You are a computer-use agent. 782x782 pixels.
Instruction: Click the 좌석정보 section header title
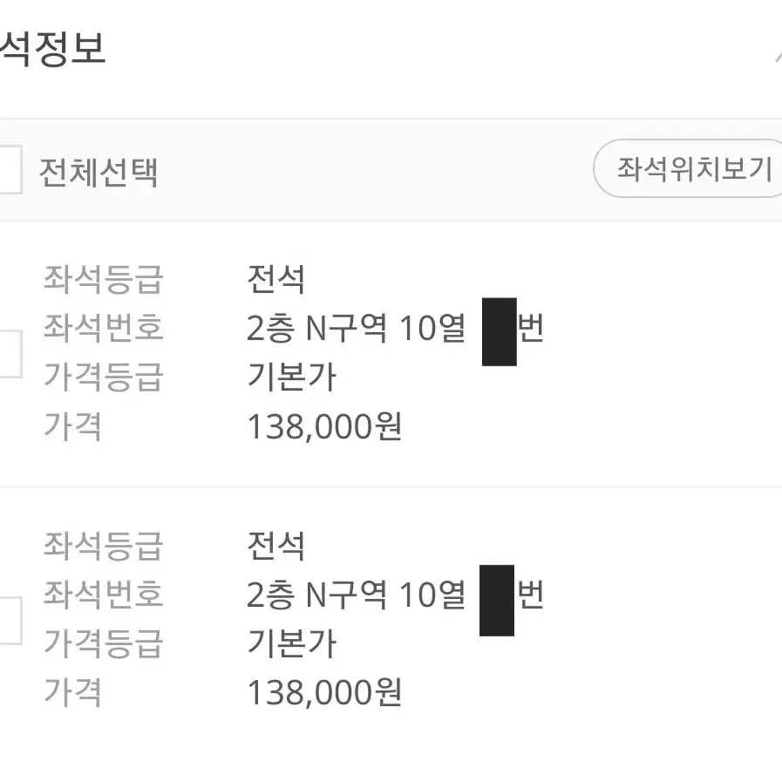click(x=52, y=48)
